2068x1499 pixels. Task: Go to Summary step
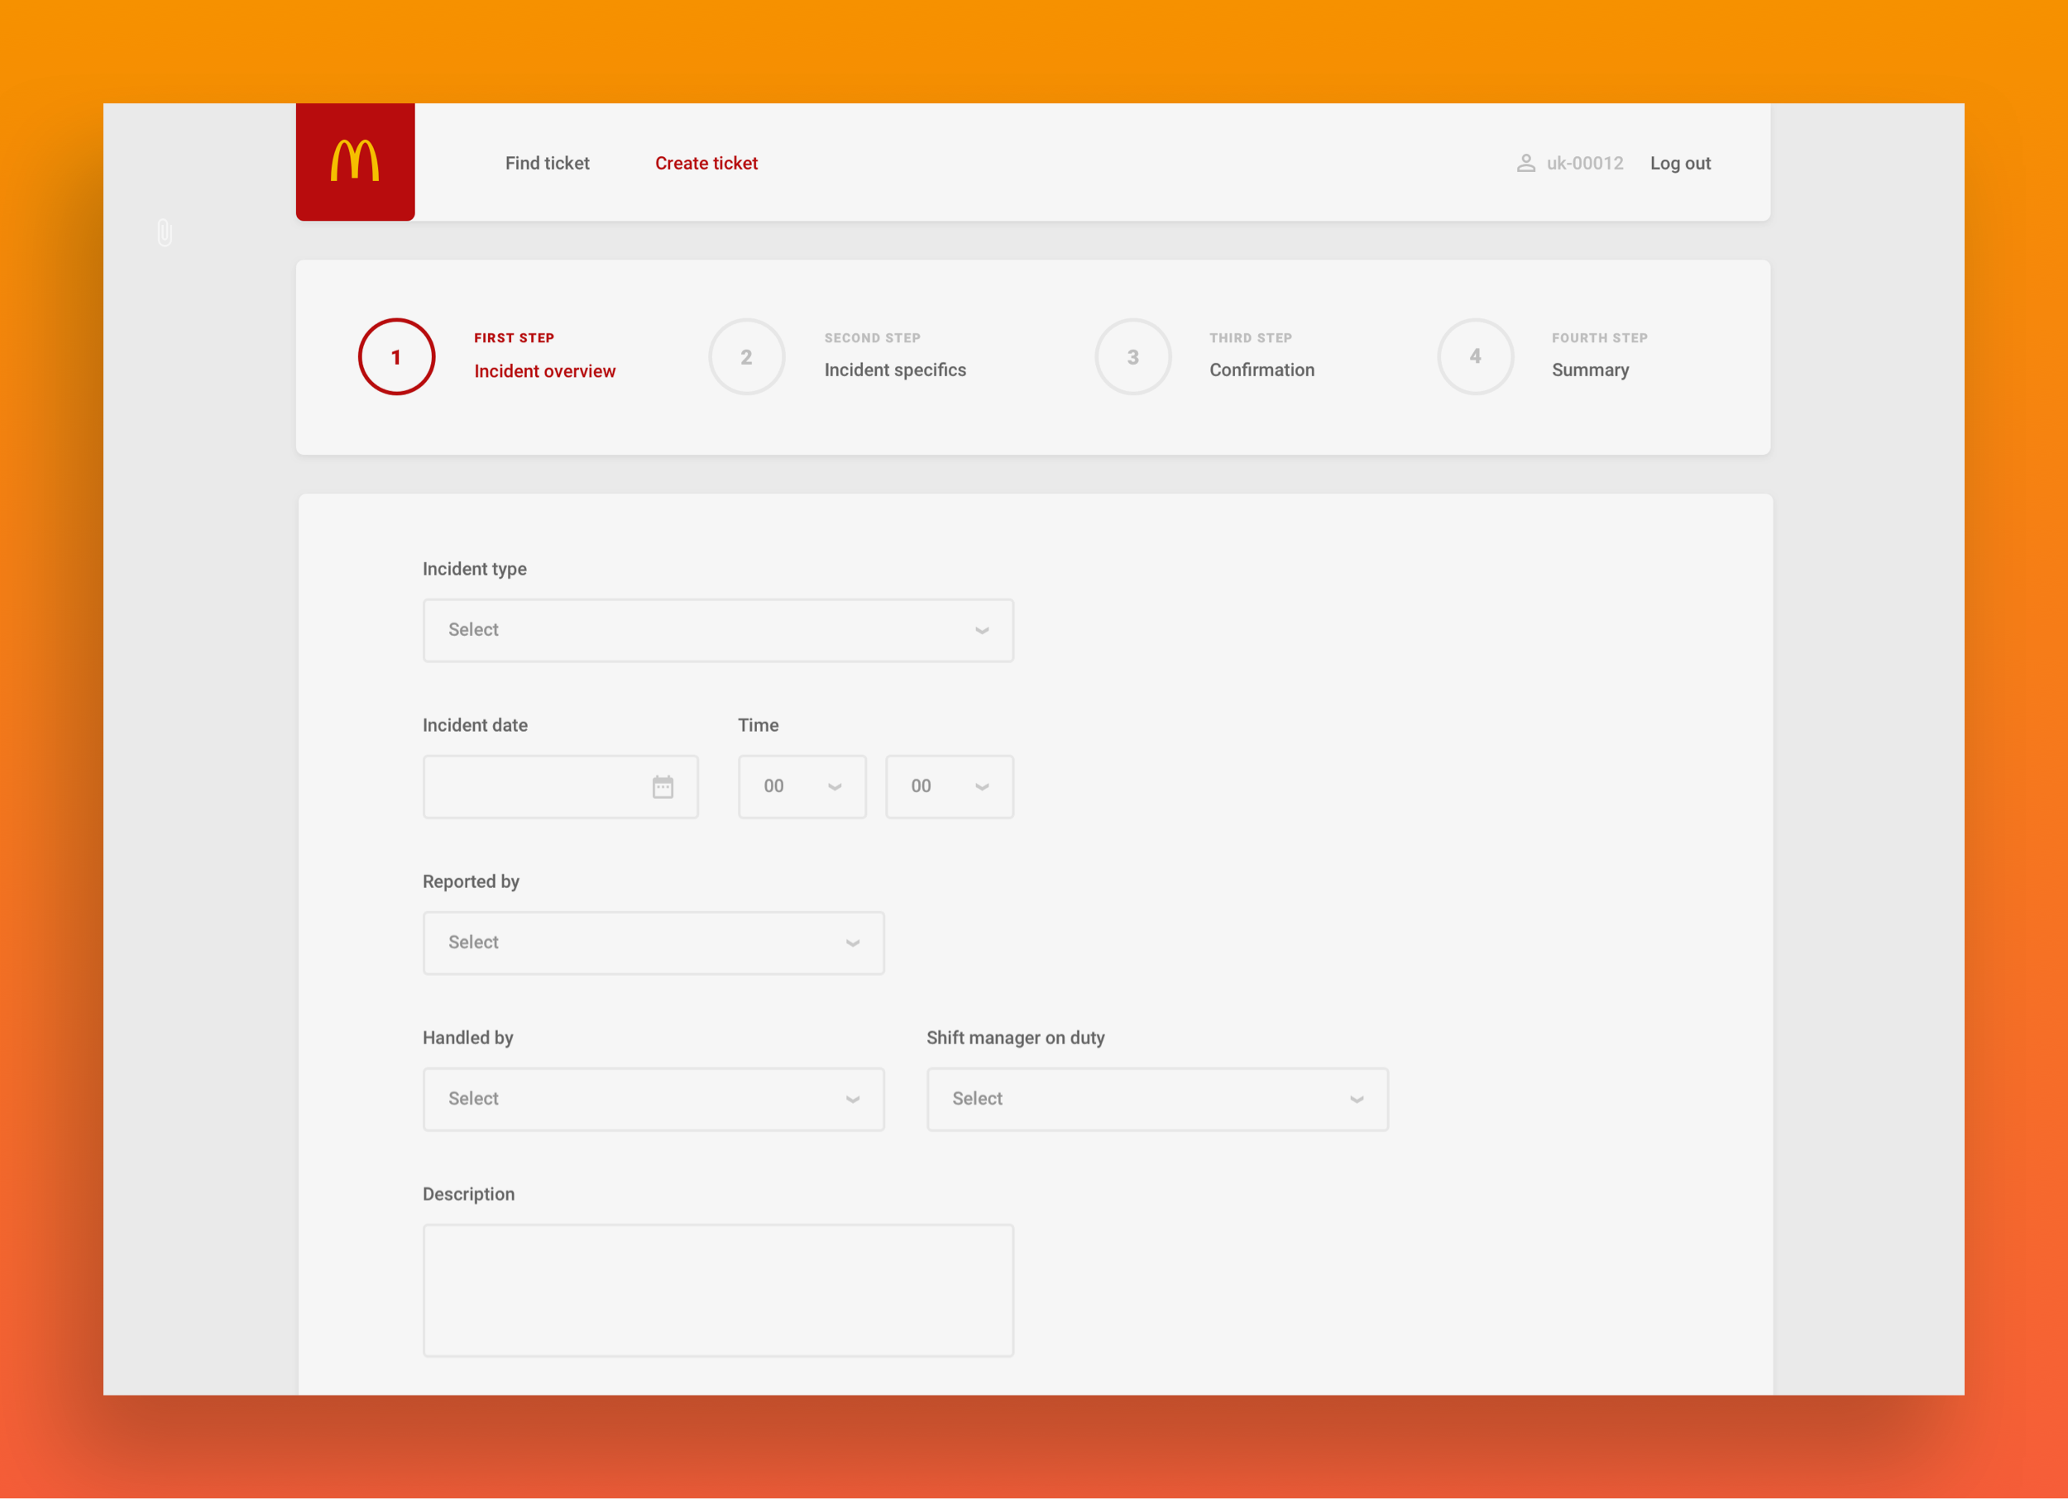(x=1590, y=370)
